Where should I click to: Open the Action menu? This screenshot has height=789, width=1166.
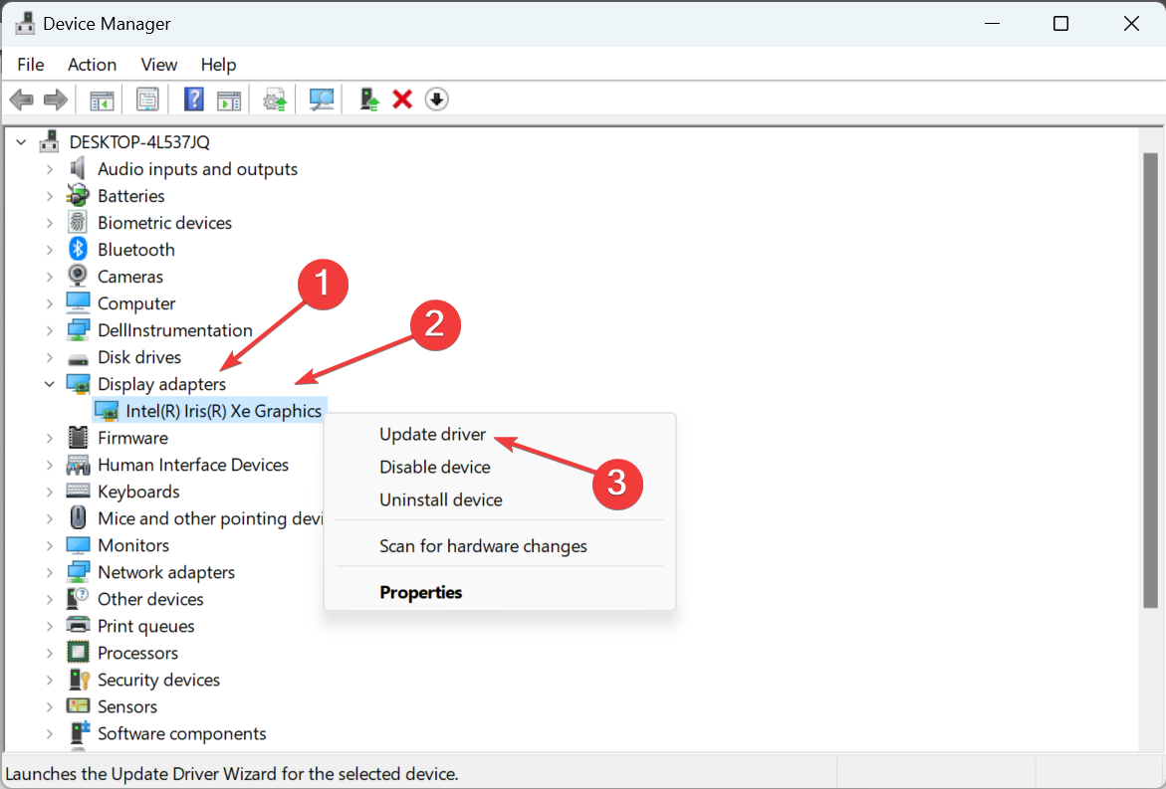point(93,65)
